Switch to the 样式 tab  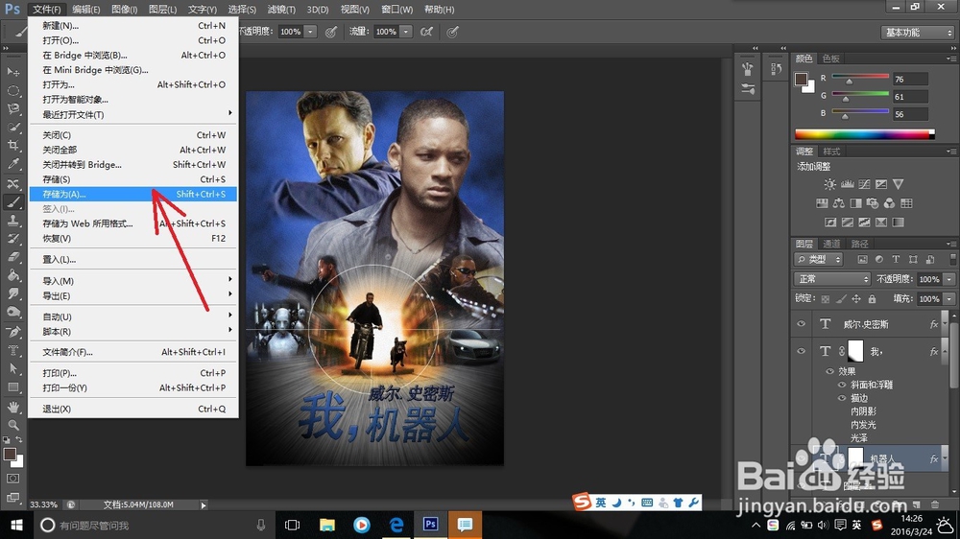point(830,152)
